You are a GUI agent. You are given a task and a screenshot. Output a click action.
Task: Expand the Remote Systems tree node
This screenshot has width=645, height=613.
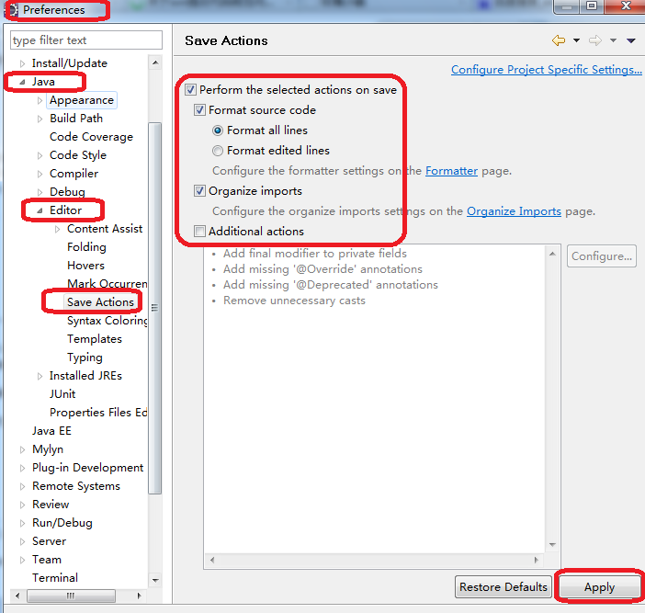[23, 486]
